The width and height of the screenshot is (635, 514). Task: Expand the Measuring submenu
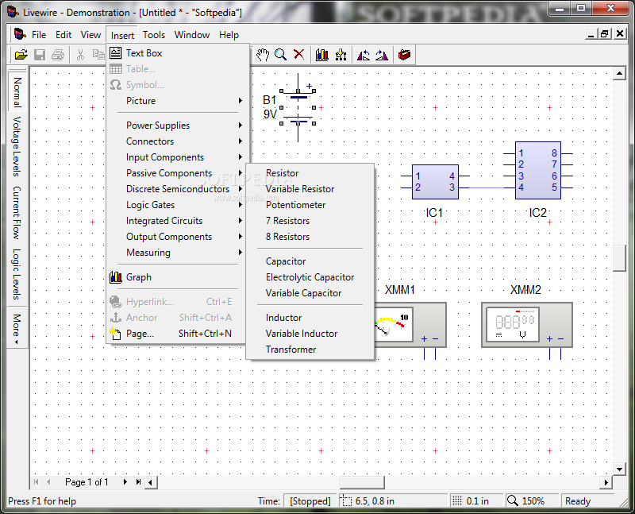coord(177,252)
